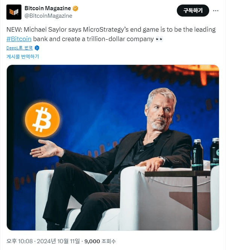The height and width of the screenshot is (250, 231).
Task: Click the 2024년 10월 11일 date
Action: 58,241
